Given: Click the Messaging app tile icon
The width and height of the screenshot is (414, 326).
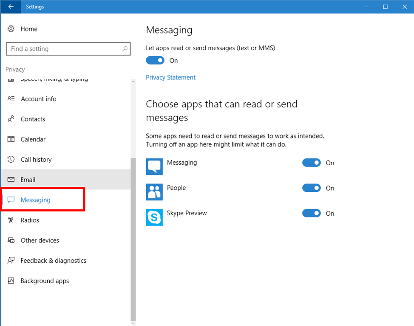Looking at the screenshot, I should (x=154, y=167).
